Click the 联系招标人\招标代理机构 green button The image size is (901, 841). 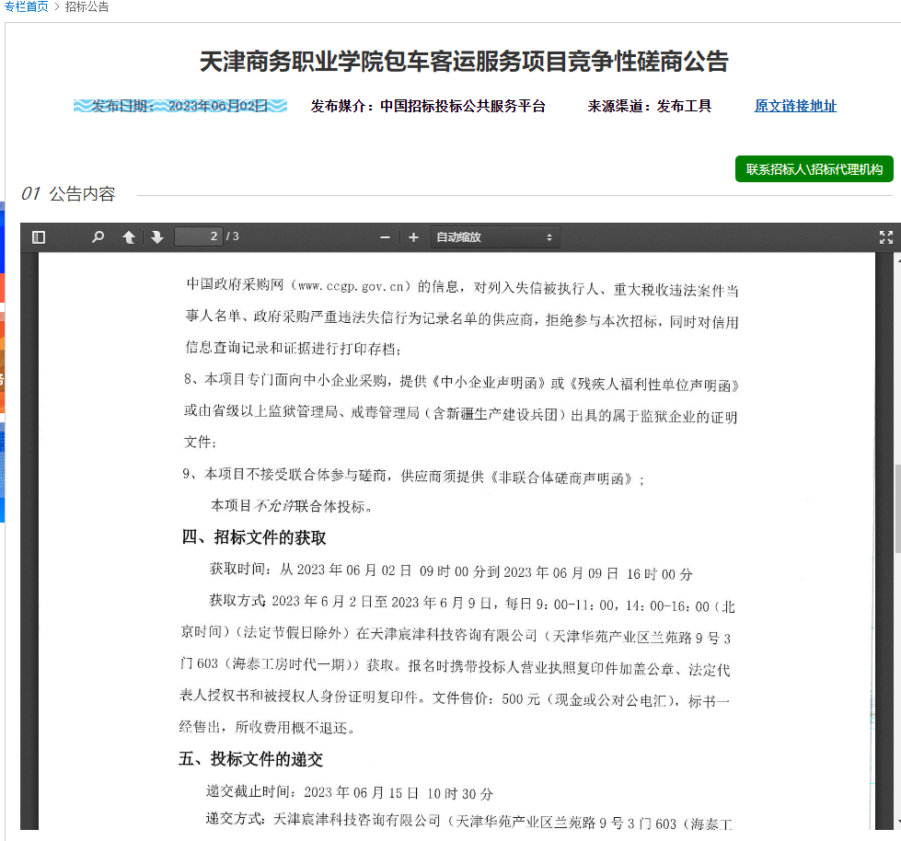814,169
